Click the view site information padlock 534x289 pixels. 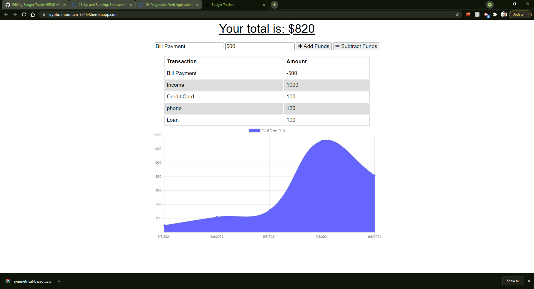[x=44, y=14]
